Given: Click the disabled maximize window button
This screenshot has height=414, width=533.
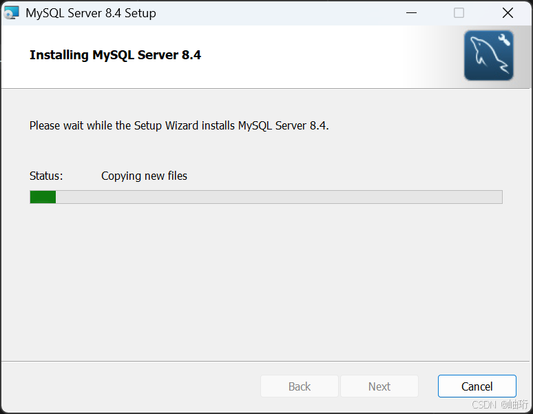Looking at the screenshot, I should click(x=459, y=13).
